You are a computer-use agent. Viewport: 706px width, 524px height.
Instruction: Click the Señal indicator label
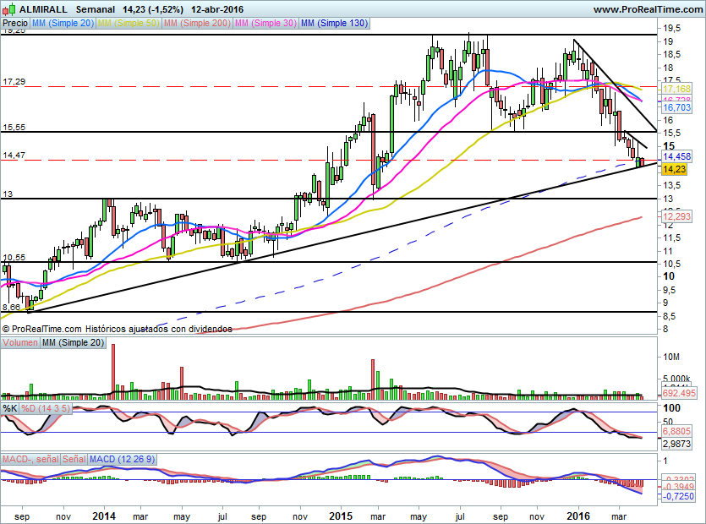pos(74,459)
